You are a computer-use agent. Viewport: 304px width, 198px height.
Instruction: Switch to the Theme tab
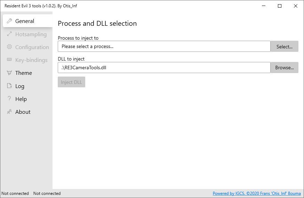pos(24,73)
